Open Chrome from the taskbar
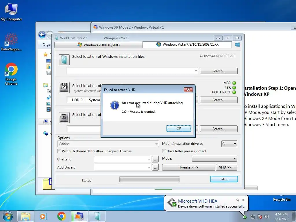 pos(61,216)
